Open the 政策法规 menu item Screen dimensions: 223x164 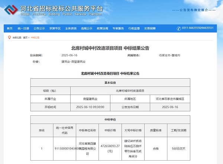(102, 28)
